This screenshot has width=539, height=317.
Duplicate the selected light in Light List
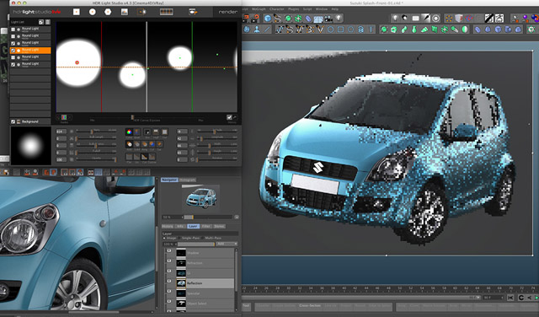pos(41,22)
